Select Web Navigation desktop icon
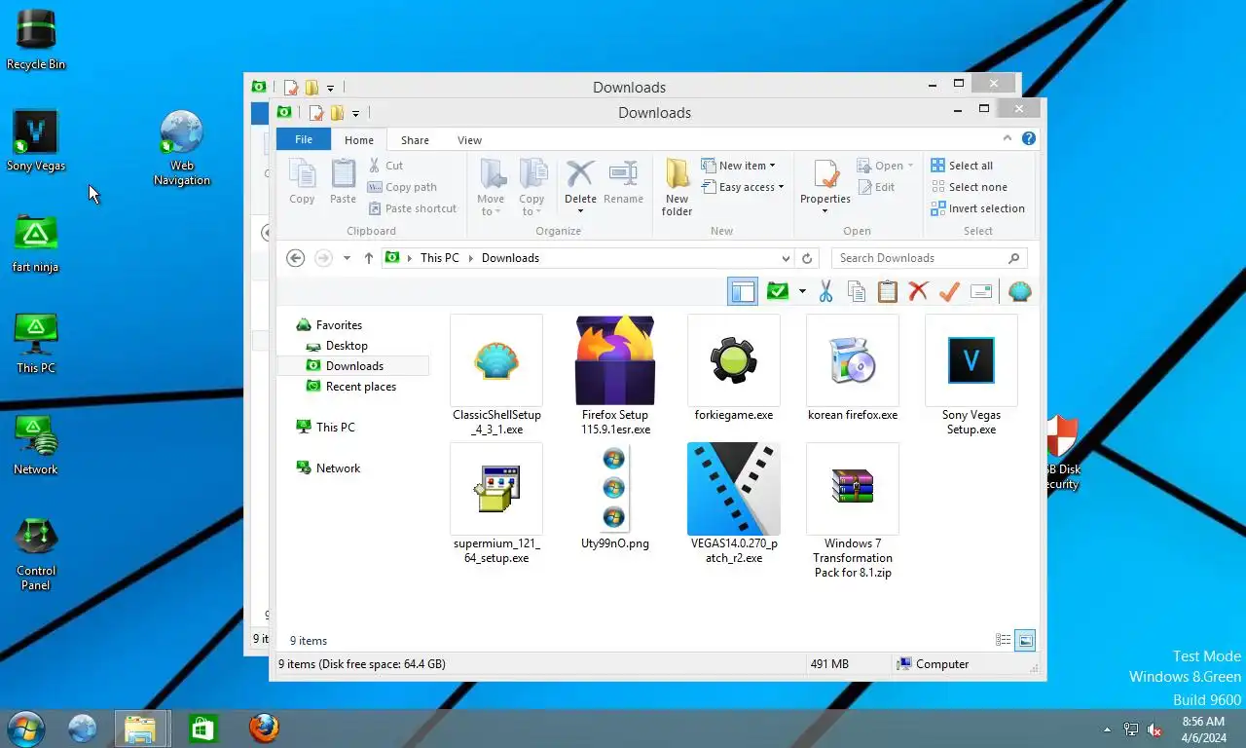 click(x=182, y=148)
